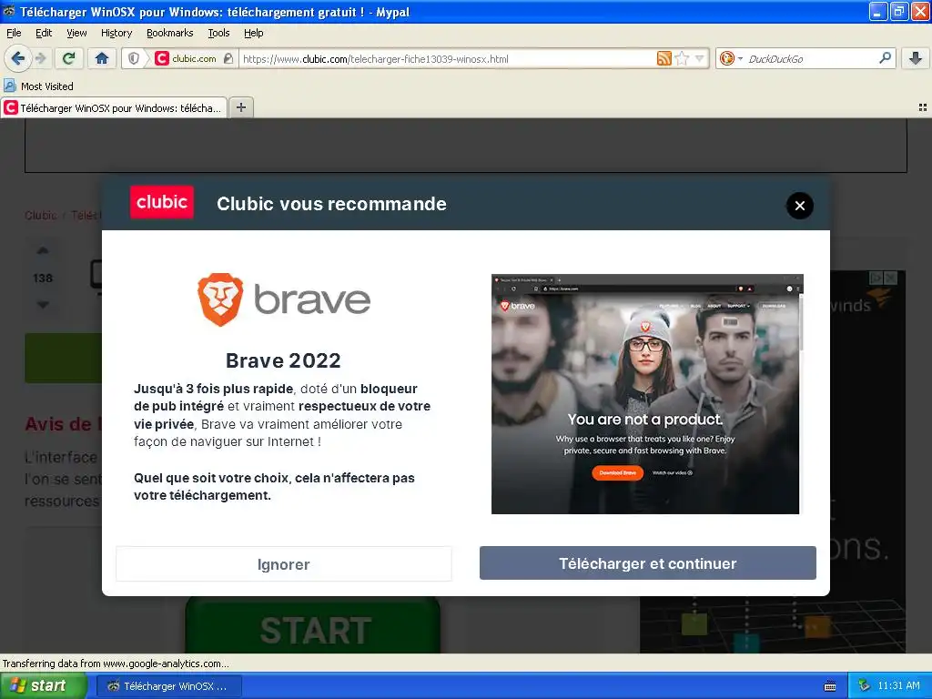Click the upvote arrow above 138
932x699 pixels.
coord(43,251)
